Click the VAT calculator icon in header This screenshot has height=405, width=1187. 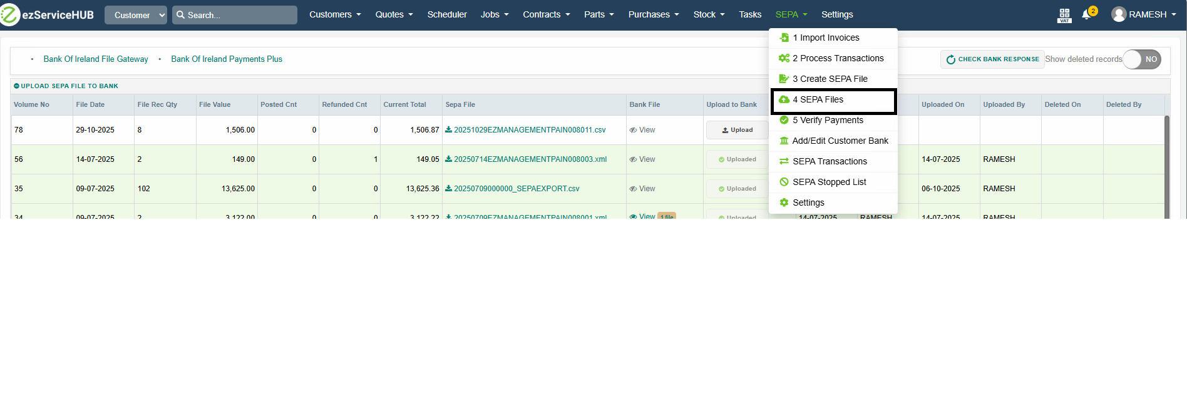point(1064,15)
